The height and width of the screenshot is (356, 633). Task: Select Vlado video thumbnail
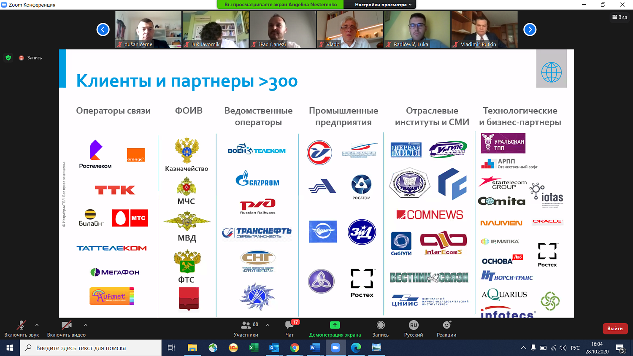point(350,30)
